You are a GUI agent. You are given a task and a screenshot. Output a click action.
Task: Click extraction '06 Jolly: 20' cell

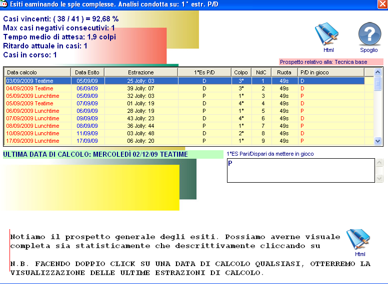coord(141,141)
